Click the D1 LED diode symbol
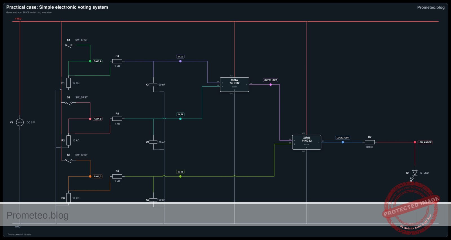Image resolution: width=451 pixels, height=240 pixels. (415, 173)
